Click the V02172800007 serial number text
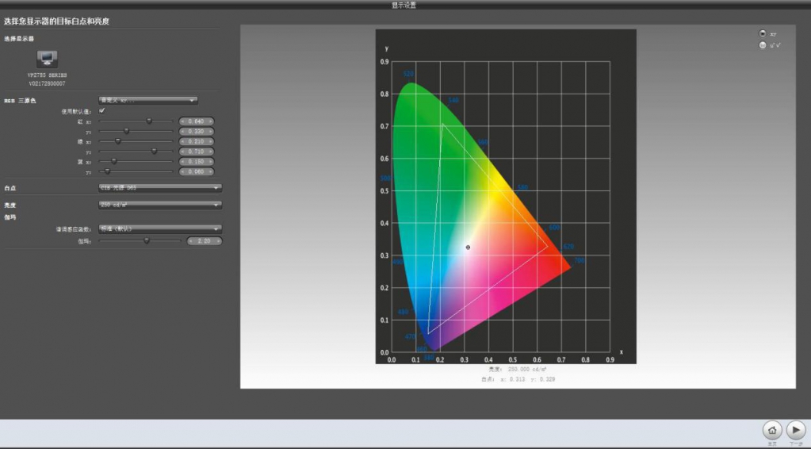This screenshot has width=811, height=449. 47,83
